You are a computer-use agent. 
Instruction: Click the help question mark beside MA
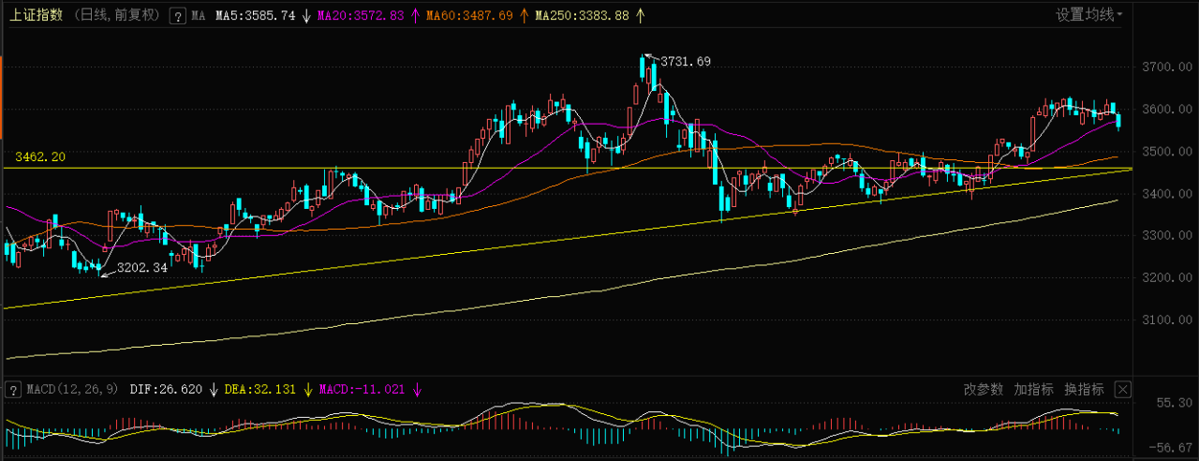[177, 16]
